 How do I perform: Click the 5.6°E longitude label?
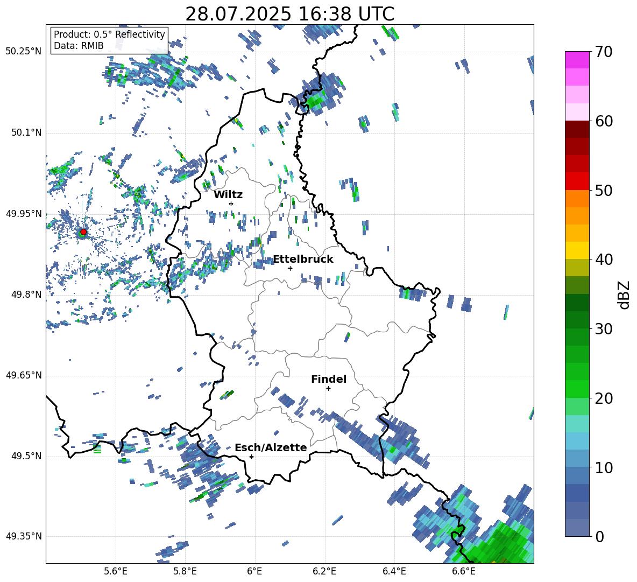pos(116,572)
